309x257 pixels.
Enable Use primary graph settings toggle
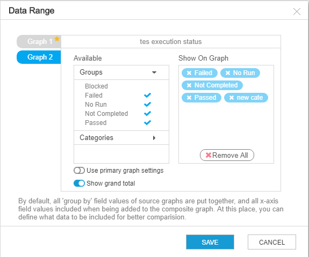click(79, 171)
